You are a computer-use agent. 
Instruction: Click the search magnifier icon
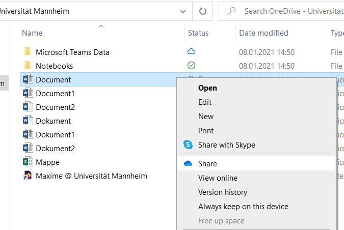[231, 11]
